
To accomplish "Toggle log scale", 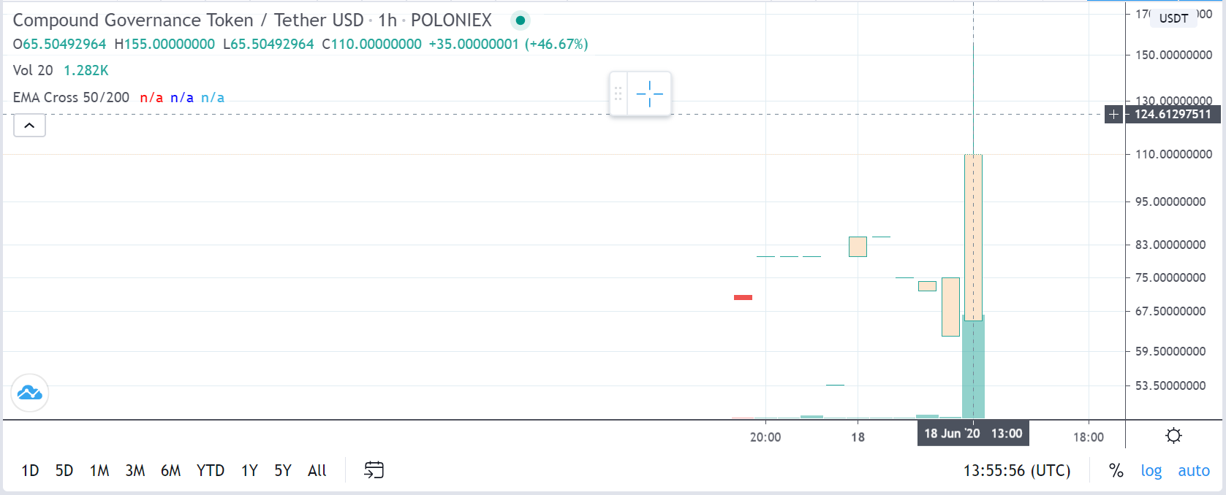I will pos(1151,471).
